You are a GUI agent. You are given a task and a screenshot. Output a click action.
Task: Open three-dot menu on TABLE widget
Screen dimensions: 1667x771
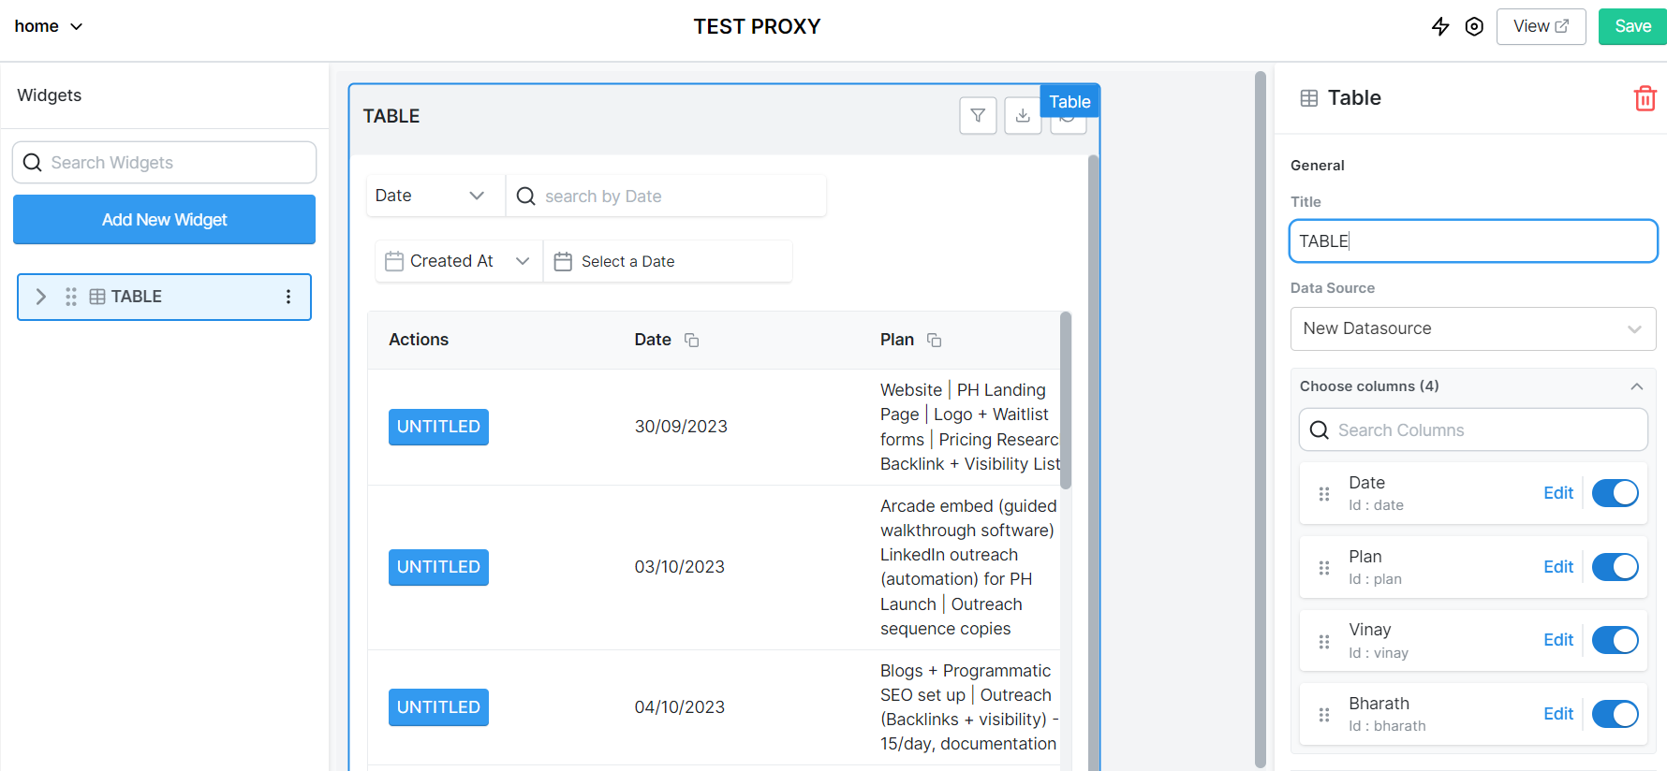(288, 297)
